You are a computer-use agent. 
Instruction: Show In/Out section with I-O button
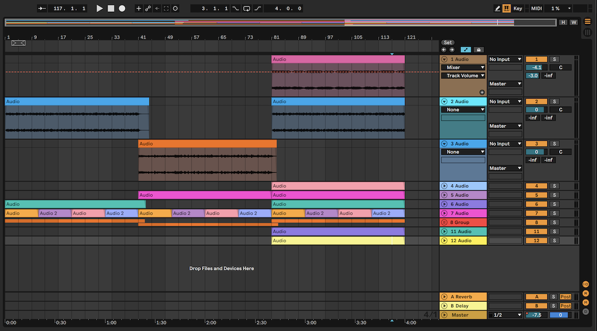tap(586, 284)
